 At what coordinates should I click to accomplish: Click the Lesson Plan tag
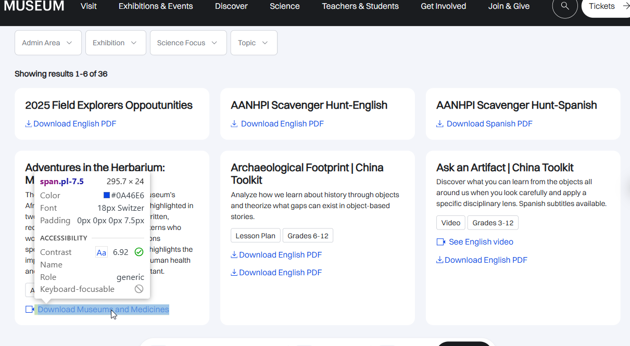click(x=256, y=236)
